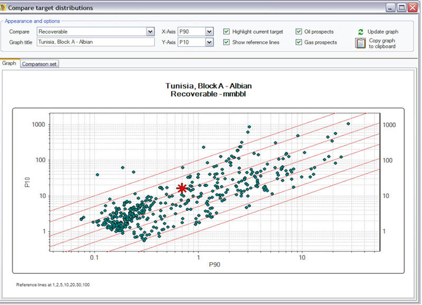Click the 'Update graph' text label

pos(383,32)
